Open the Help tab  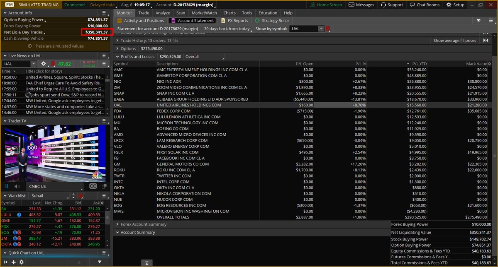click(288, 13)
